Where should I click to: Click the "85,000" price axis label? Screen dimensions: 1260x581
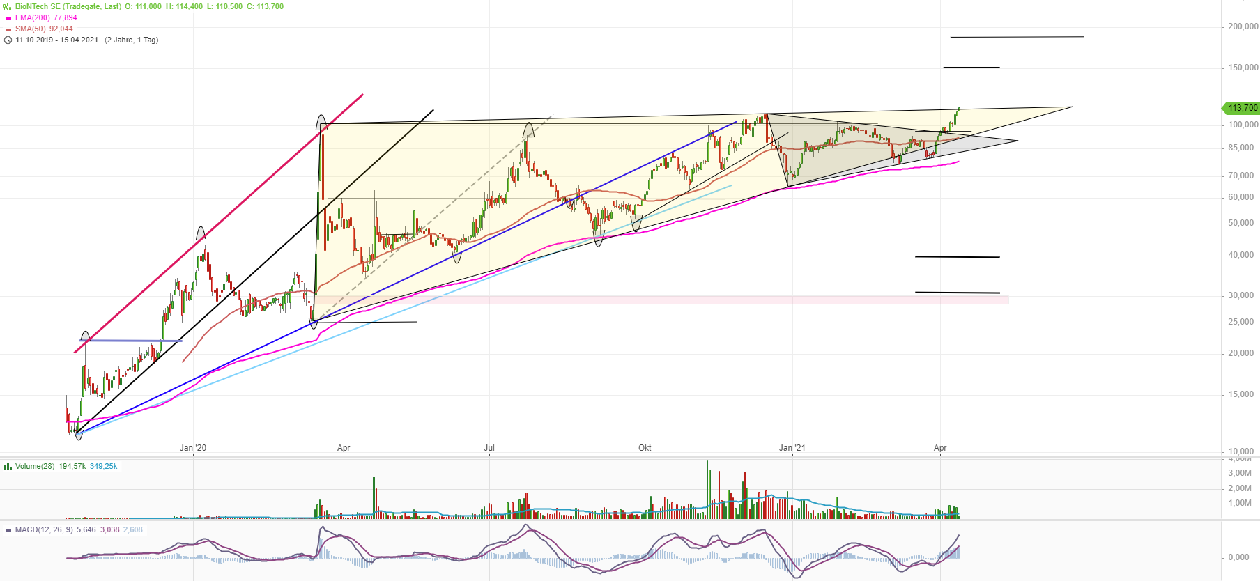point(1241,148)
